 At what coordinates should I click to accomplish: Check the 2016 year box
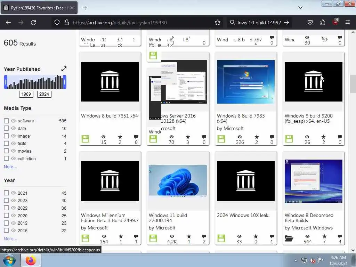6,230
